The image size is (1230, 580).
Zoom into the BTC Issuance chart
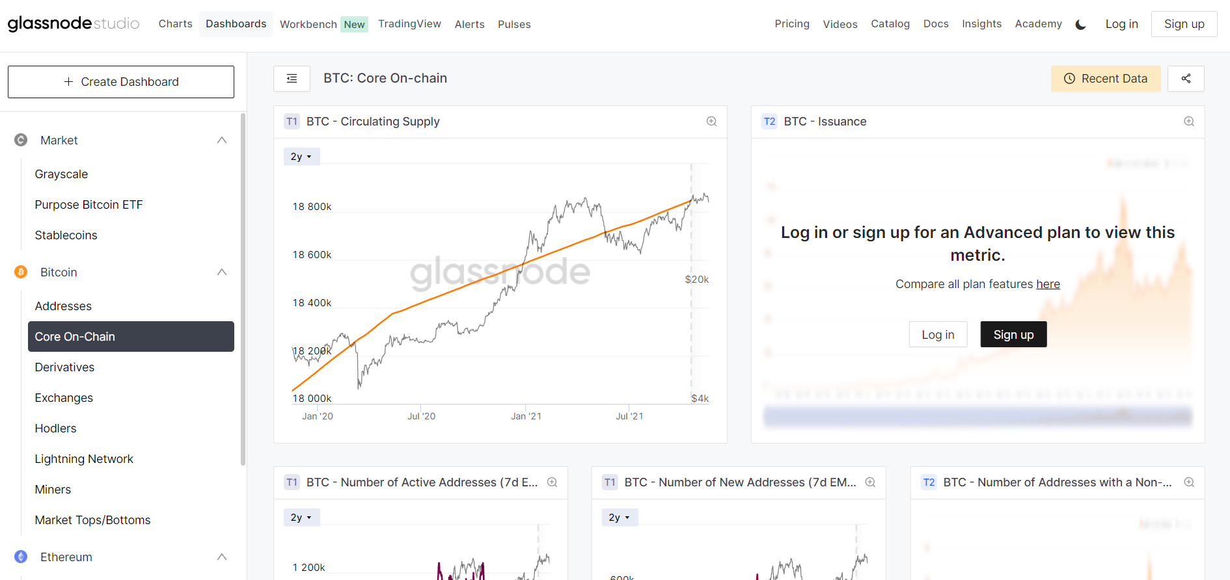click(1189, 122)
